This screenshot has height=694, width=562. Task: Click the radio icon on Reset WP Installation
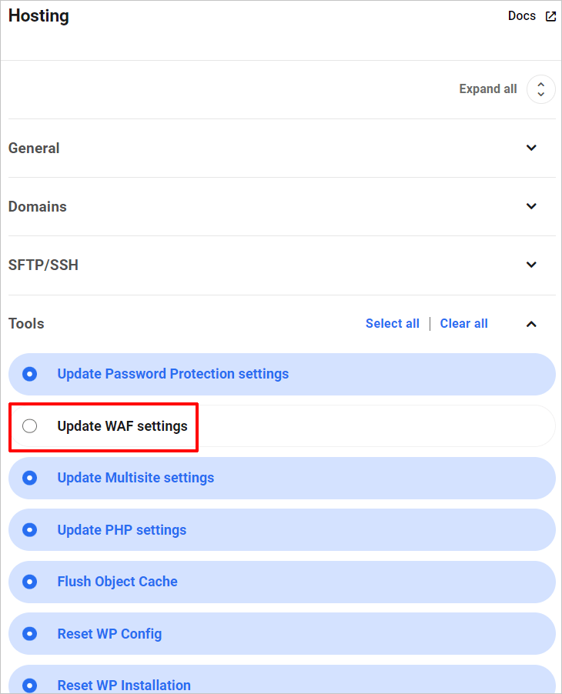point(29,685)
